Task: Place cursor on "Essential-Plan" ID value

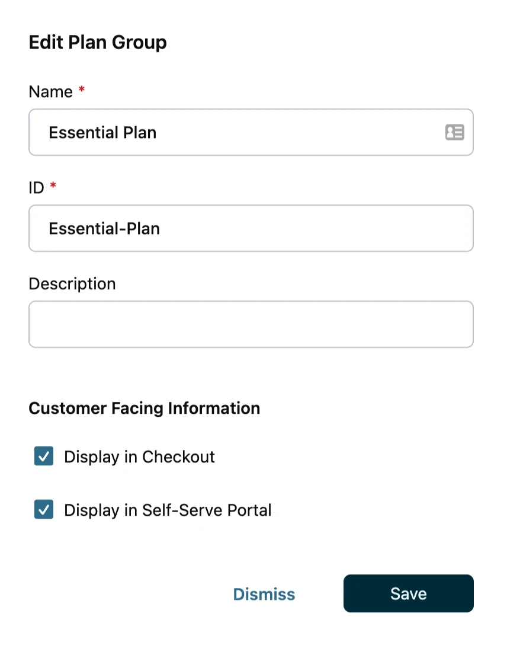Action: click(104, 228)
